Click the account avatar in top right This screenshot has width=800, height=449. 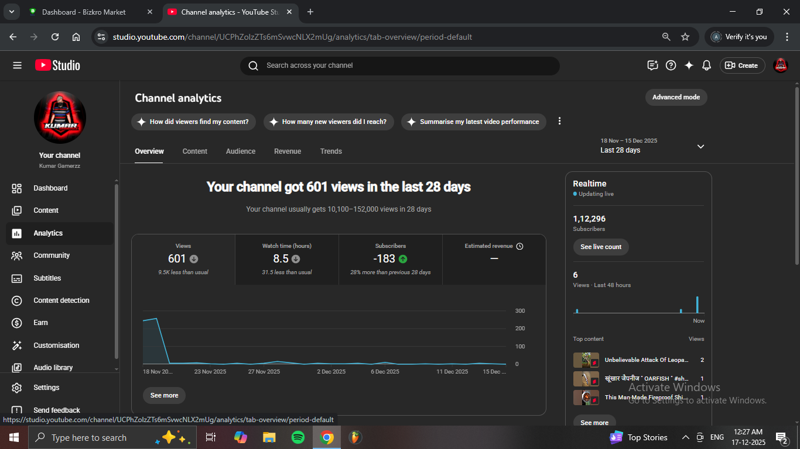pyautogui.click(x=780, y=65)
